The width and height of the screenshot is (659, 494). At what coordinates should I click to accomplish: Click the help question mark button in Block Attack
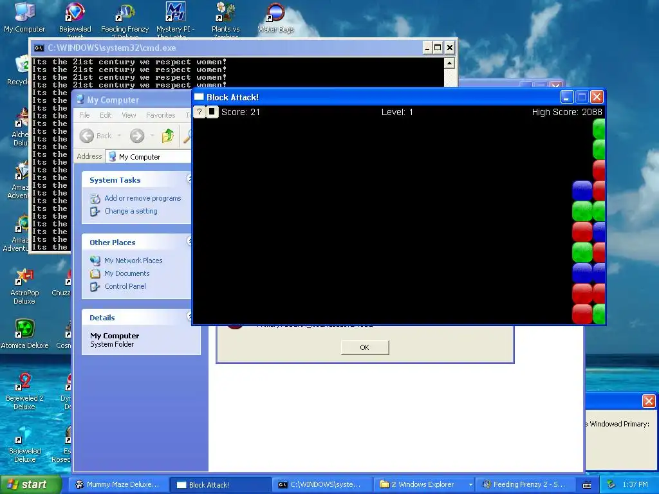coord(200,112)
